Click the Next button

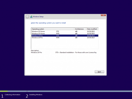pos(100,72)
